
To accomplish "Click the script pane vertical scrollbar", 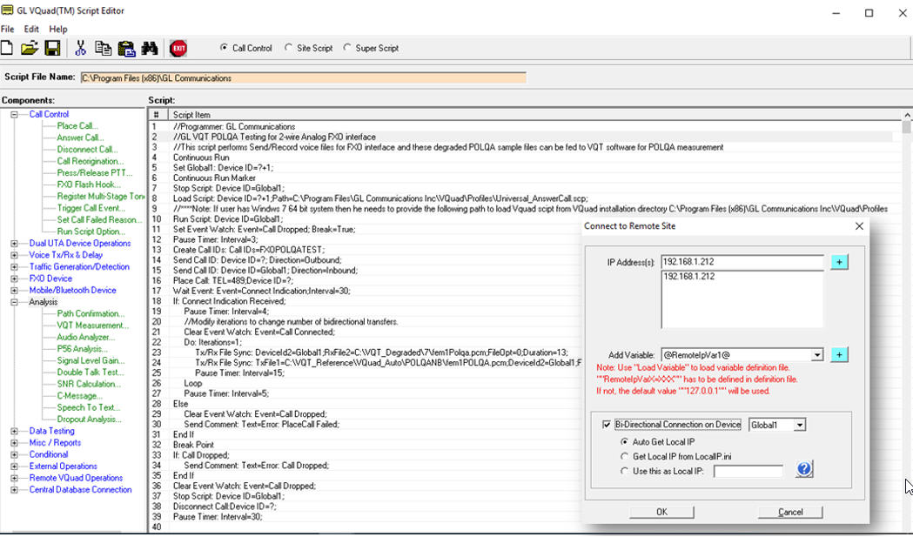I will (x=907, y=320).
